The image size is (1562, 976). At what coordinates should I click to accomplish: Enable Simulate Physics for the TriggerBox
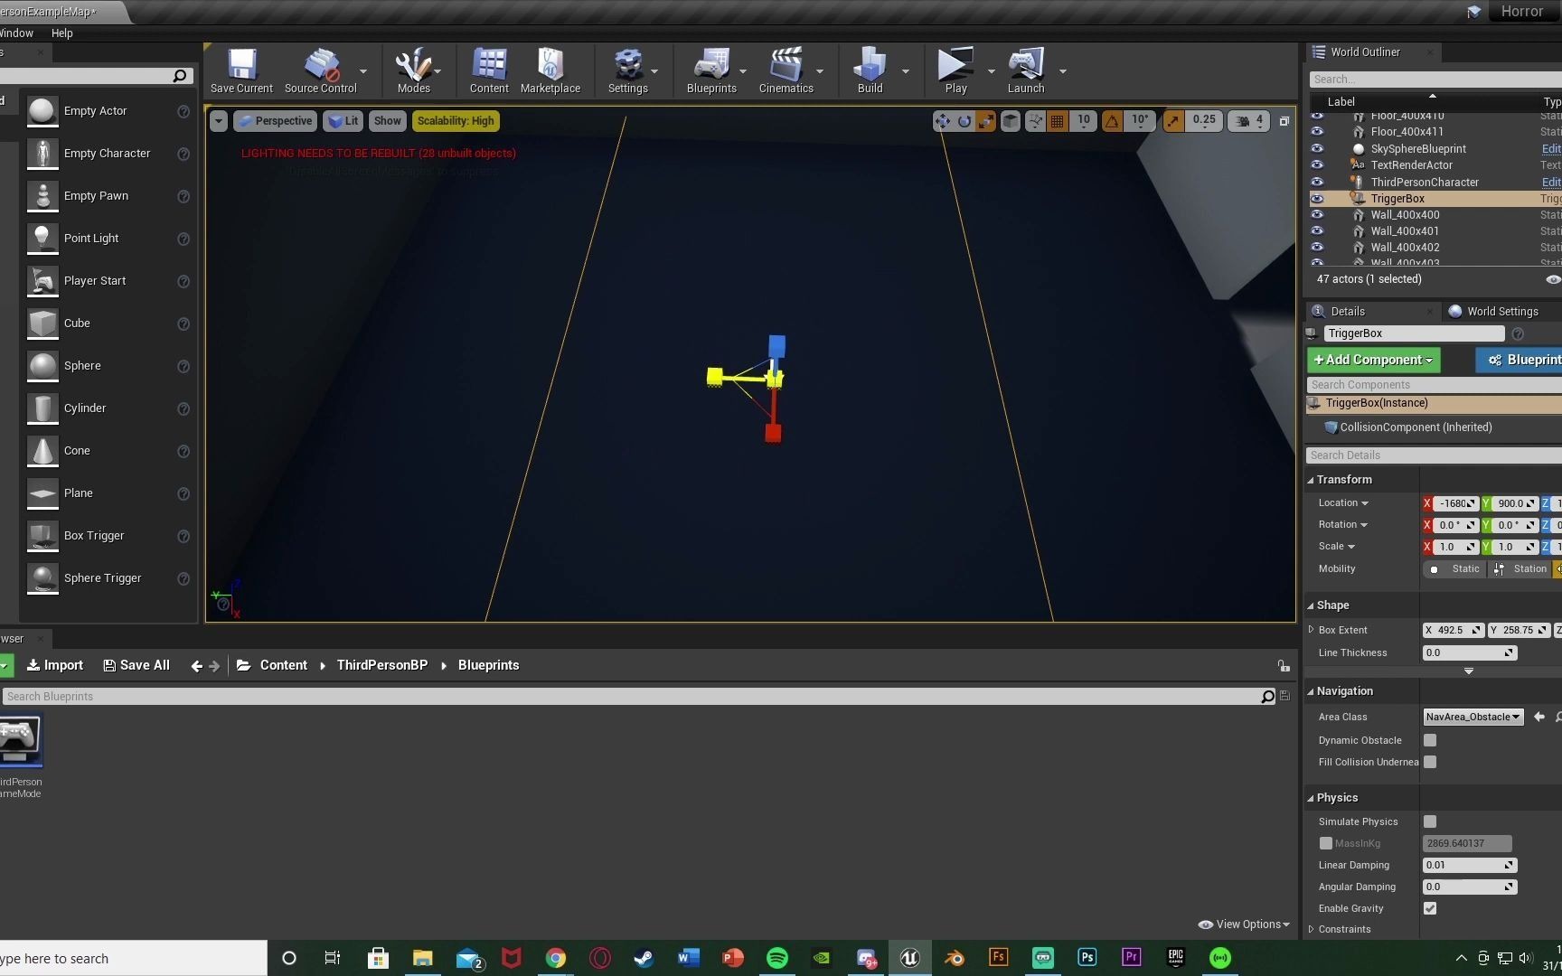[x=1429, y=821]
